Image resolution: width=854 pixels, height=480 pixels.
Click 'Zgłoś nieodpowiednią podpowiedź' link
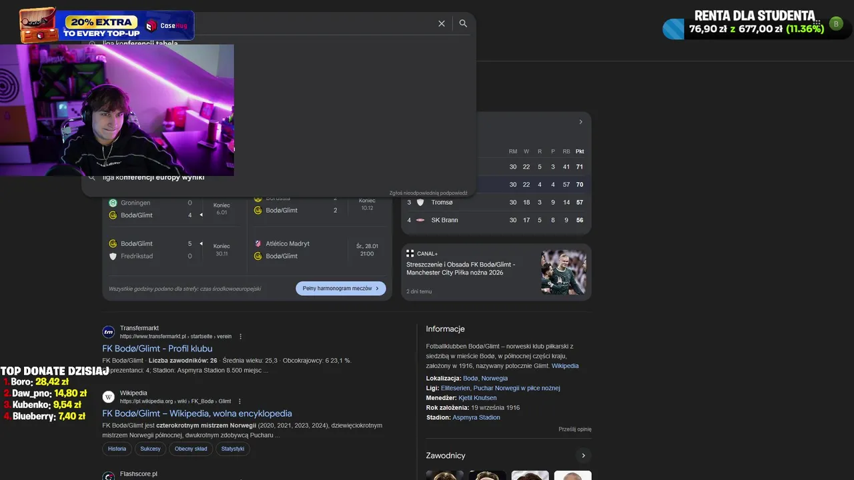pos(428,193)
